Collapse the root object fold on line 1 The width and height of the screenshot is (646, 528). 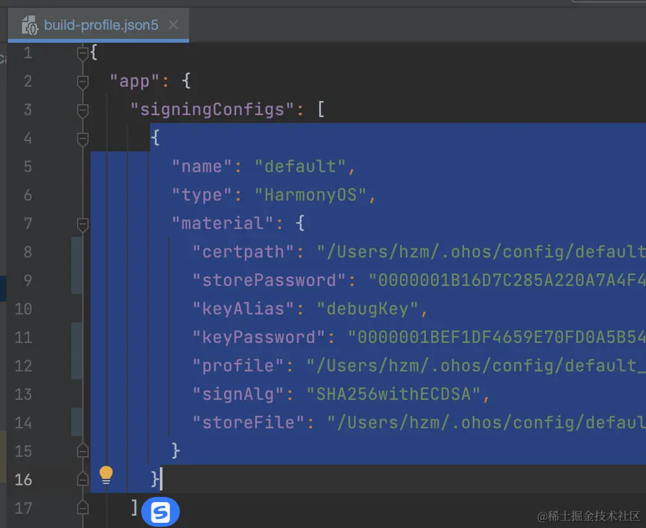tap(83, 54)
